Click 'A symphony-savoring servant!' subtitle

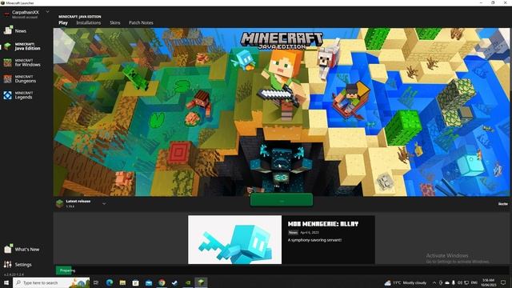[x=314, y=240]
